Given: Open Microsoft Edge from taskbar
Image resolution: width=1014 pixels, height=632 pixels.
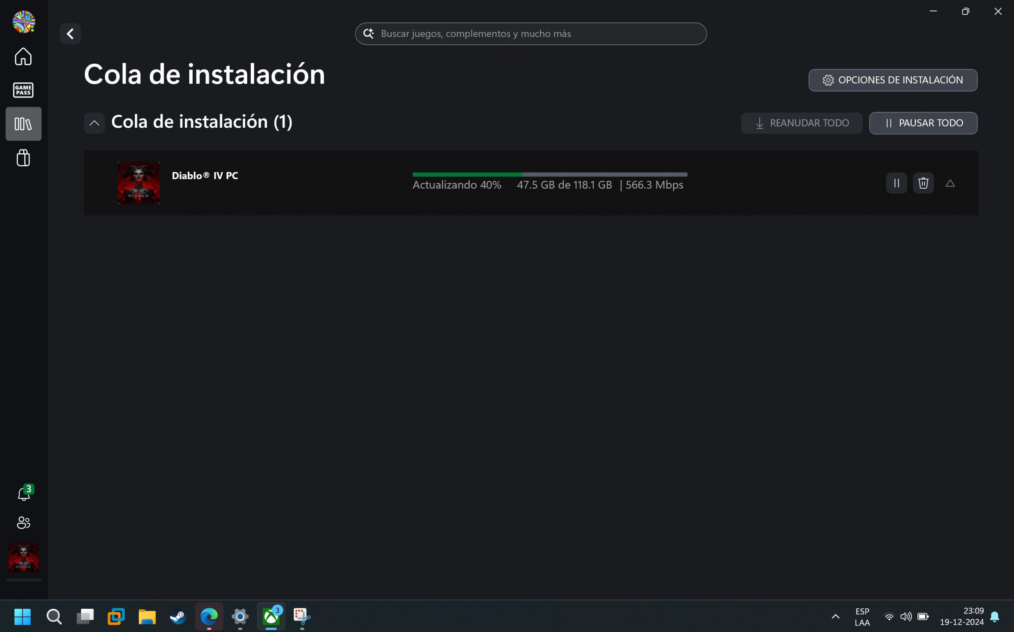Looking at the screenshot, I should tap(209, 616).
